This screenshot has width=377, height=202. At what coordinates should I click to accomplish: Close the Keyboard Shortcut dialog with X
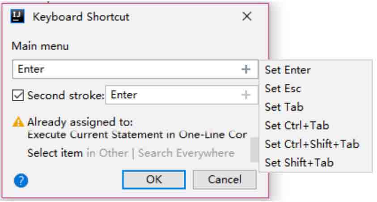[247, 17]
